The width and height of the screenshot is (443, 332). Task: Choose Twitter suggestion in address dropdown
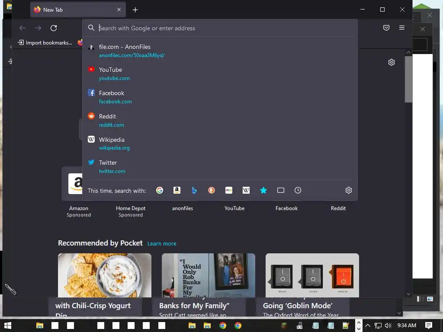pyautogui.click(x=220, y=166)
